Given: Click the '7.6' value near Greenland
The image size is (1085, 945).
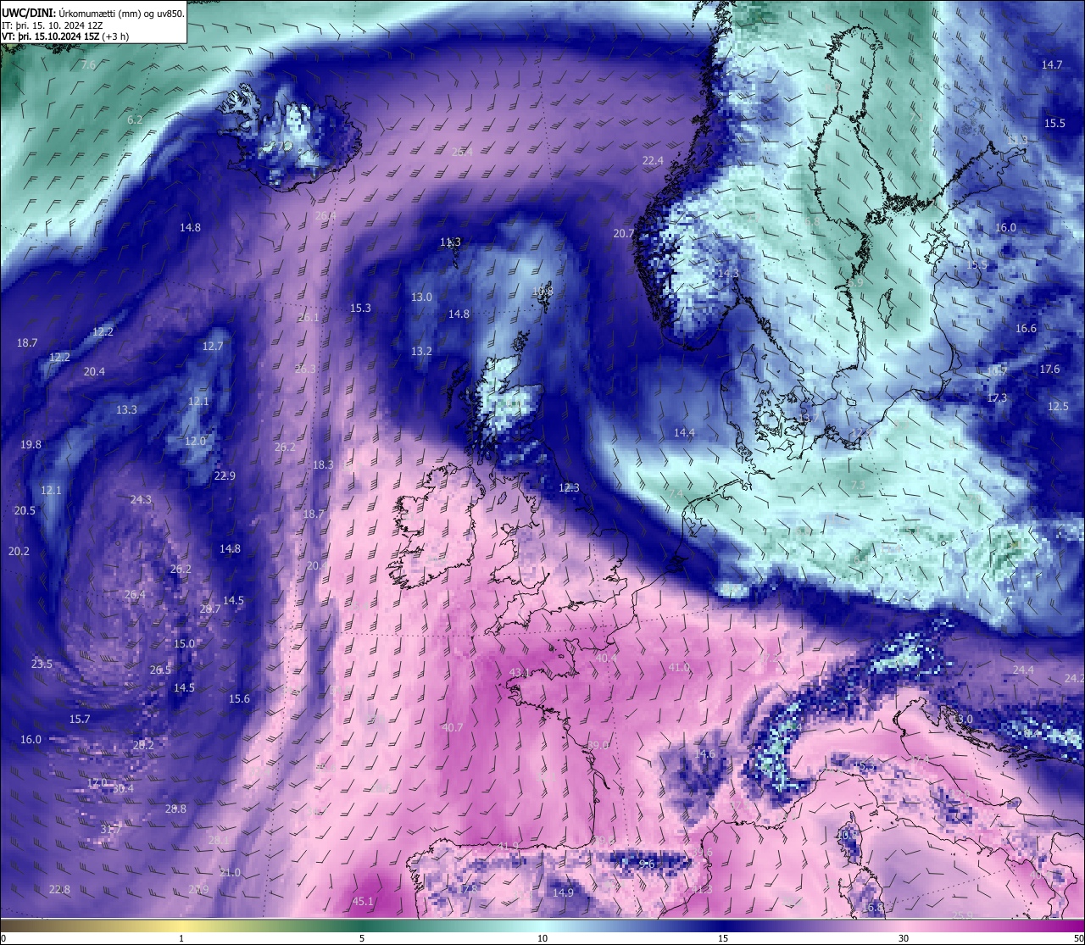Looking at the screenshot, I should coord(88,65).
